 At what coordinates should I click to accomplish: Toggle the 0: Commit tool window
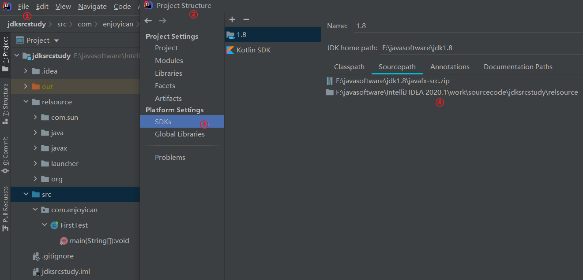[5, 154]
